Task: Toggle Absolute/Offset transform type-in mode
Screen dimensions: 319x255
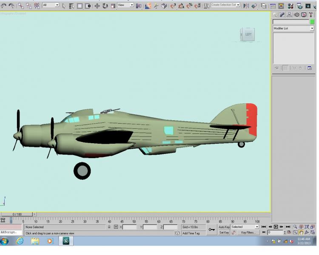Action: pos(116,227)
